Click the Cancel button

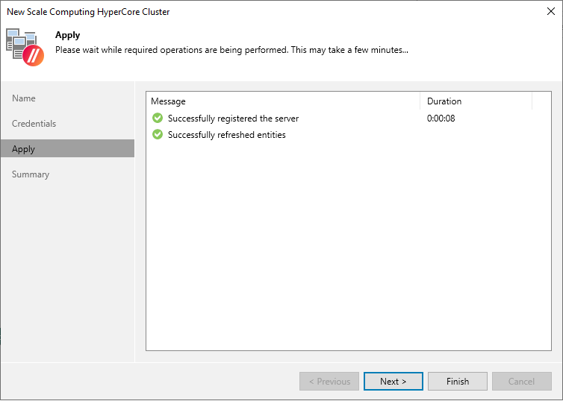[521, 382]
